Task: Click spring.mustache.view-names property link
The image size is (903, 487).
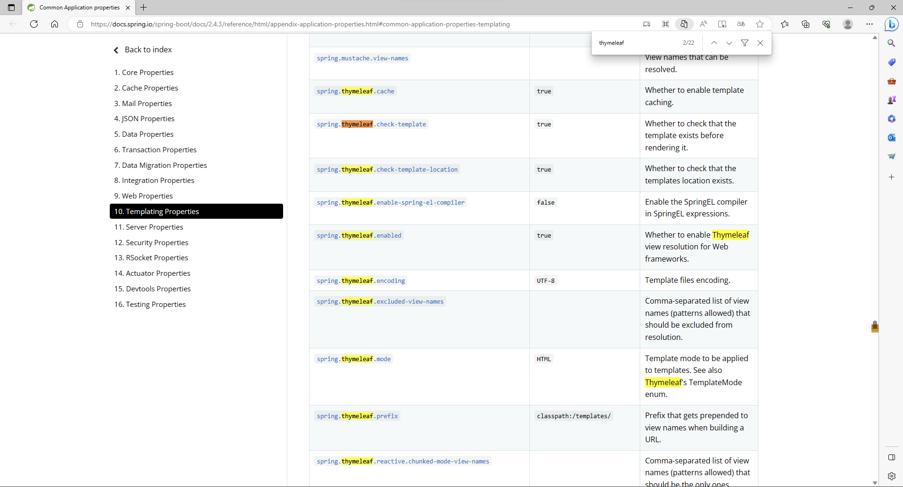Action: 363,58
